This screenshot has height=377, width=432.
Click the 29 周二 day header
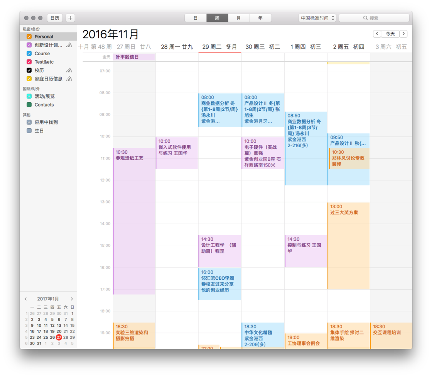pos(219,47)
